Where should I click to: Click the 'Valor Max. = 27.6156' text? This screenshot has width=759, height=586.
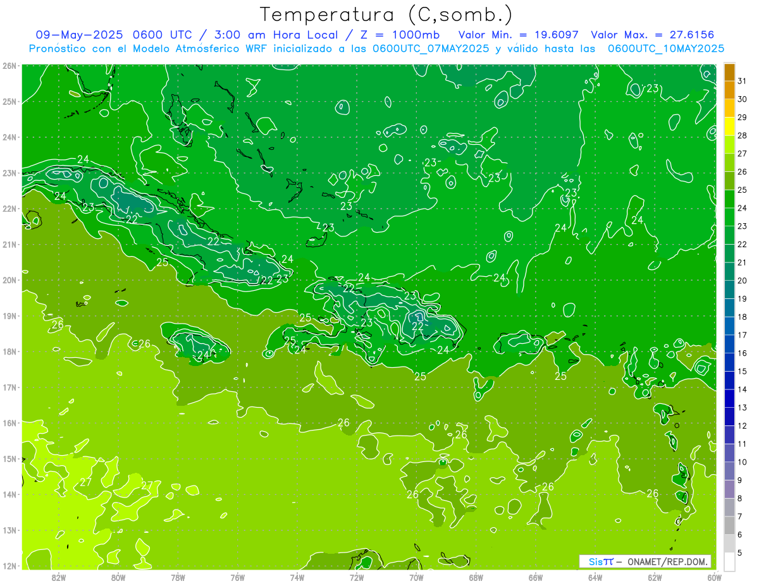click(x=653, y=35)
